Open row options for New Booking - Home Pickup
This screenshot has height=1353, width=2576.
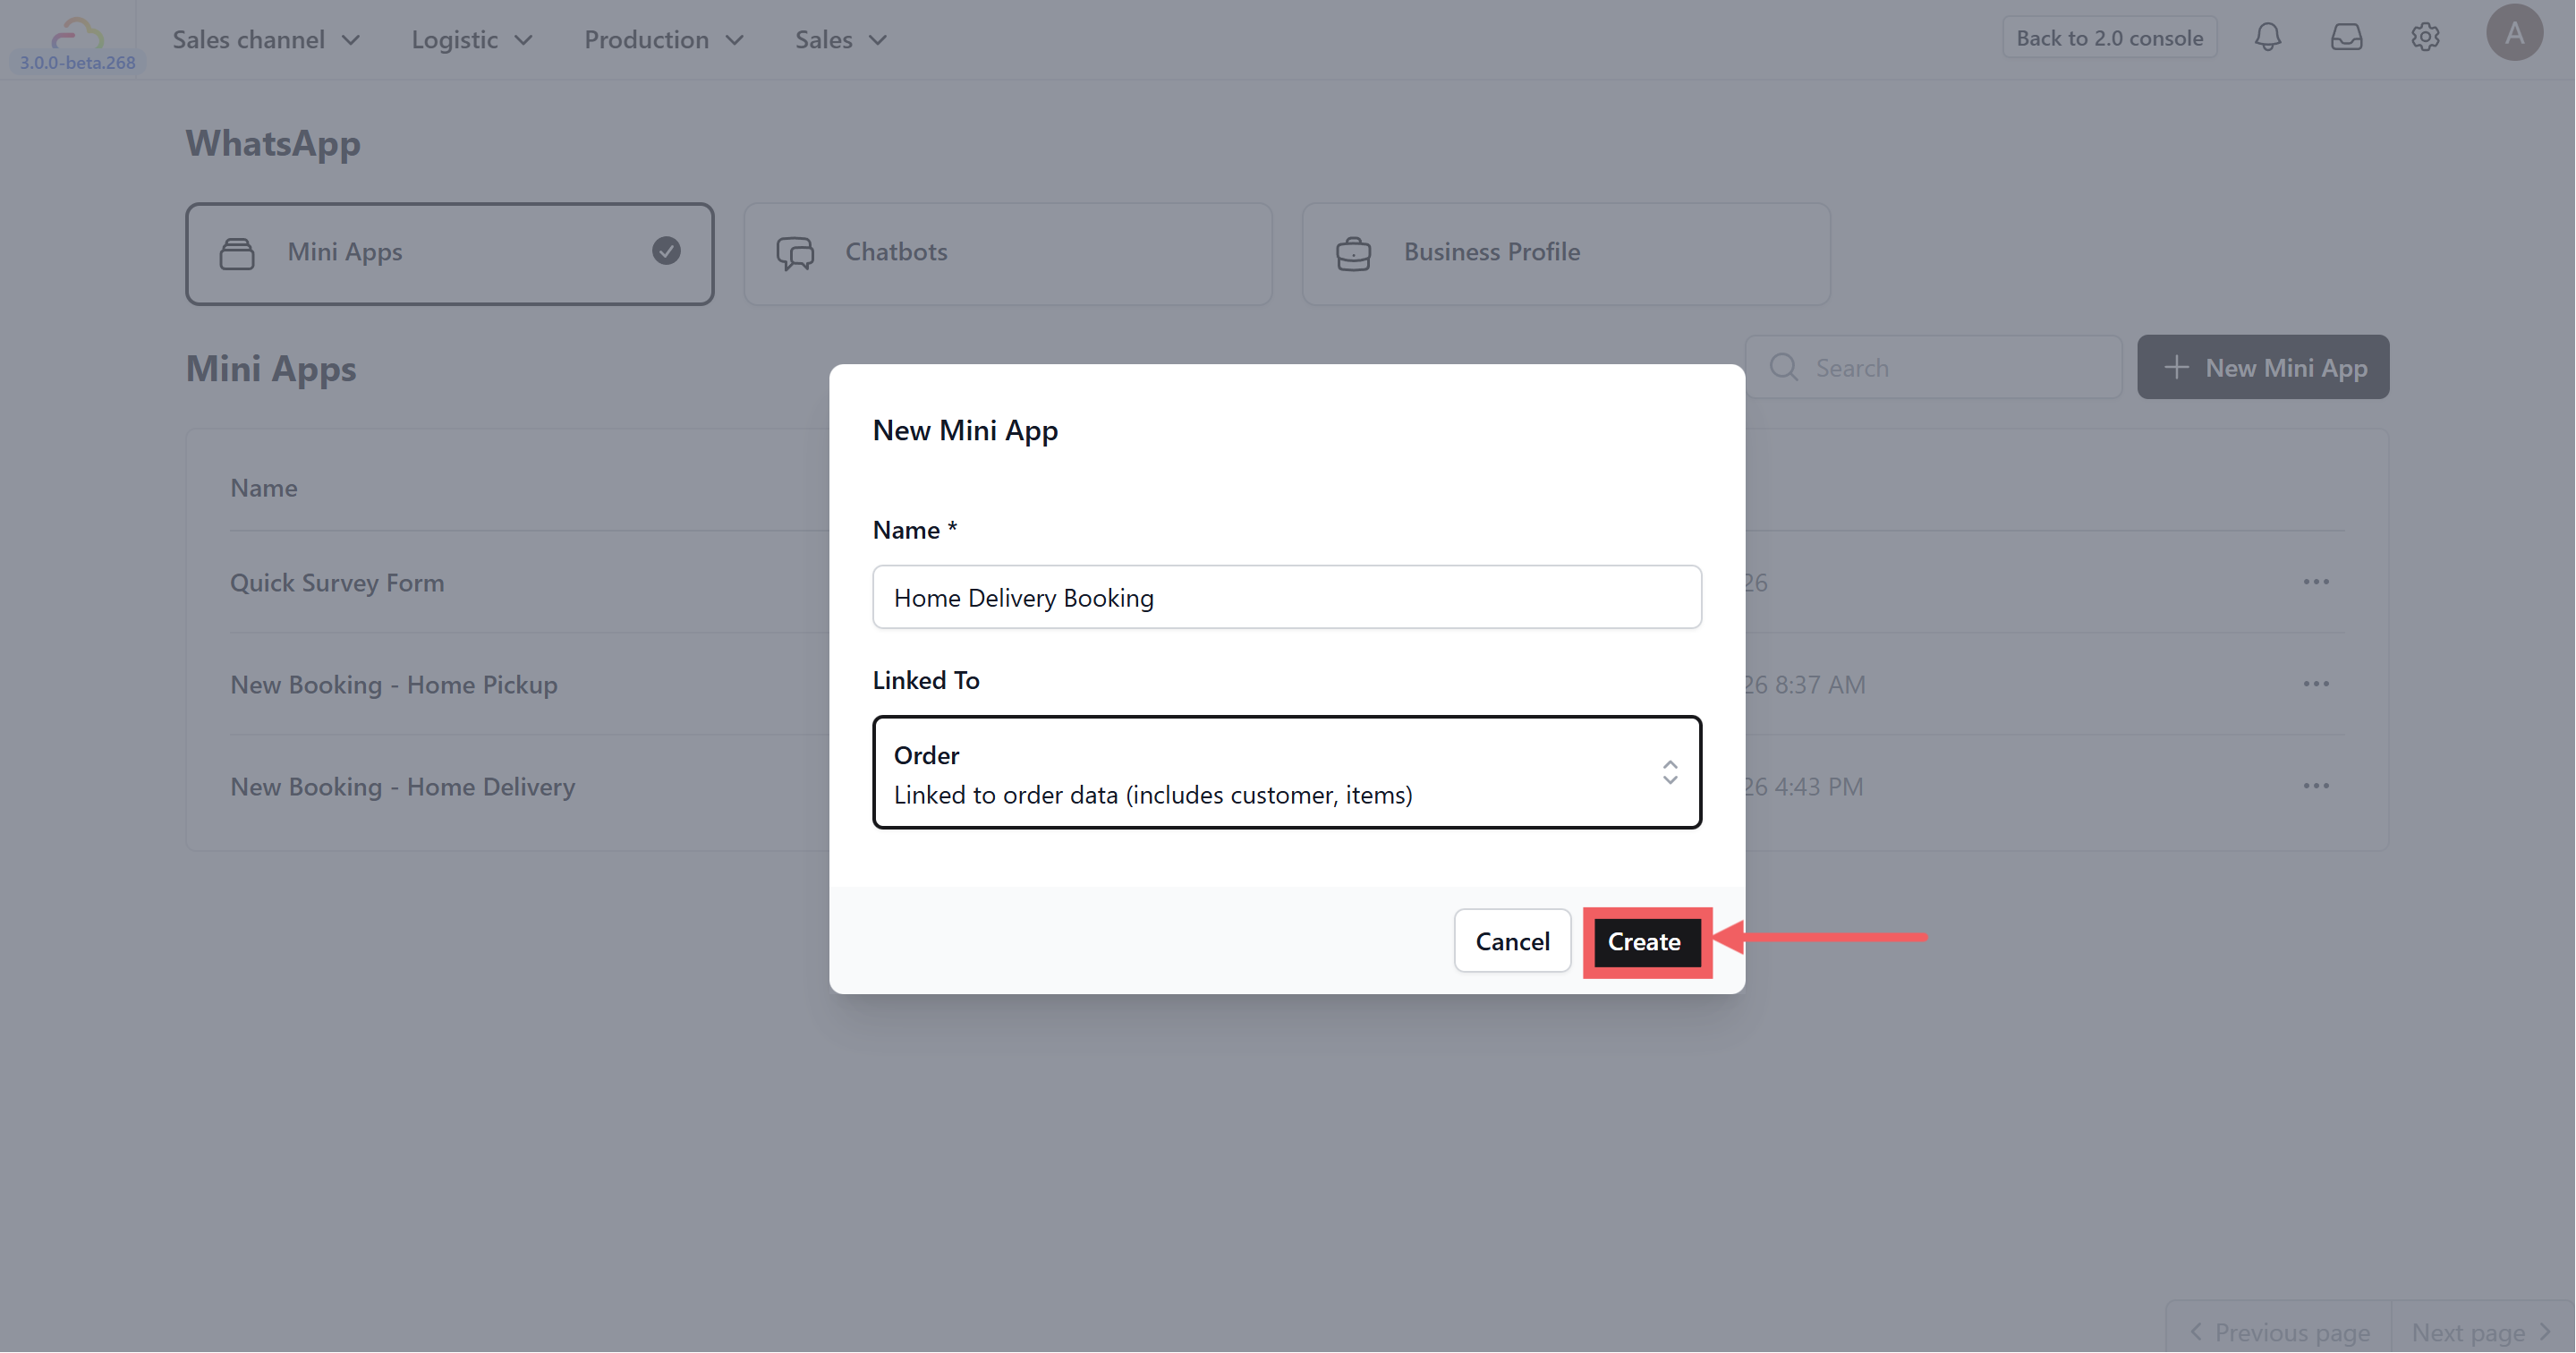pos(2316,684)
